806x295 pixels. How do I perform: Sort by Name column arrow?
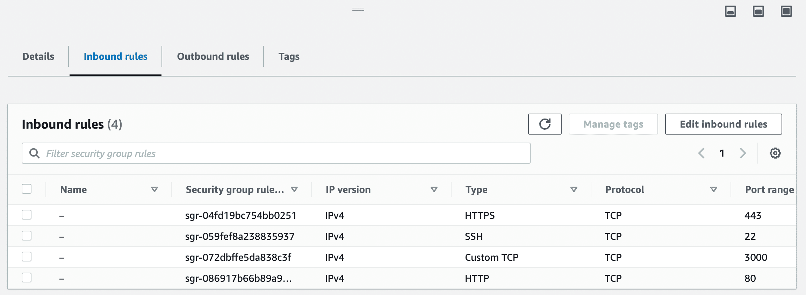[x=154, y=189]
